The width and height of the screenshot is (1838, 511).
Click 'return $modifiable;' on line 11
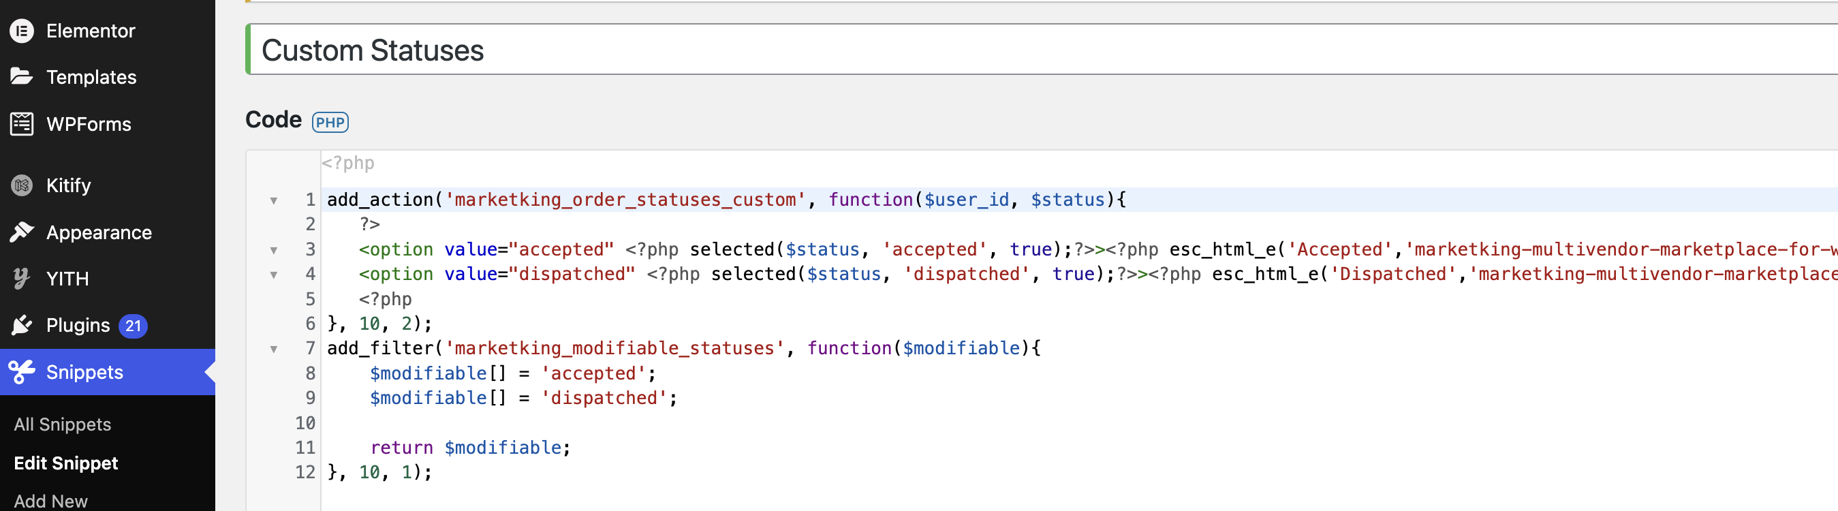(x=471, y=448)
